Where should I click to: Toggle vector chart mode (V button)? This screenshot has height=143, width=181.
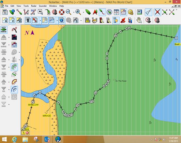click(12, 20)
